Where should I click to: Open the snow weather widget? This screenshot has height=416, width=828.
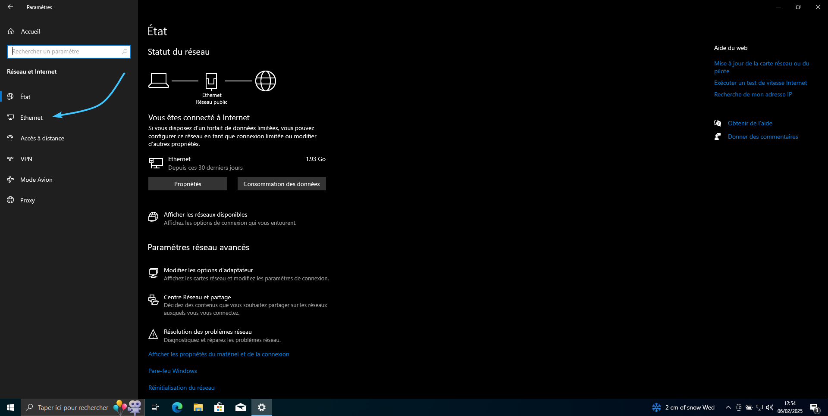coord(684,407)
